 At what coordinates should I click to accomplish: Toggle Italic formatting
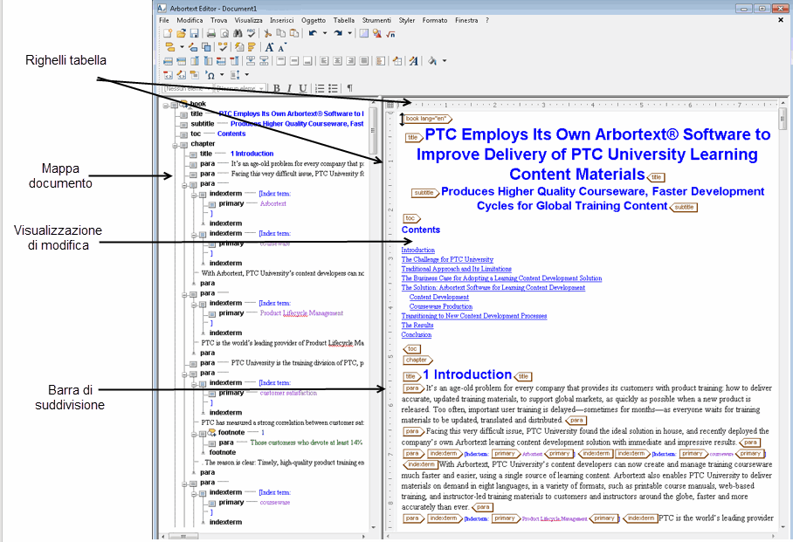tap(289, 88)
